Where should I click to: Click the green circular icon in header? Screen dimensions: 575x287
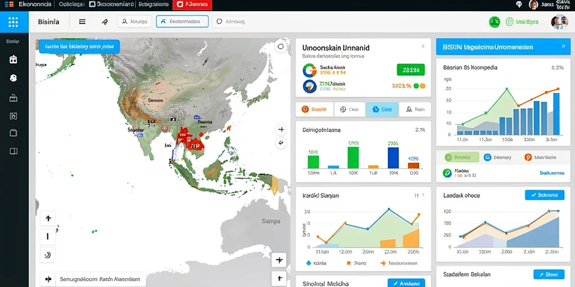coord(495,22)
